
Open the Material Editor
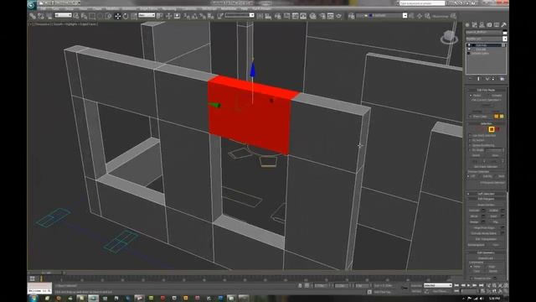[x=312, y=16]
